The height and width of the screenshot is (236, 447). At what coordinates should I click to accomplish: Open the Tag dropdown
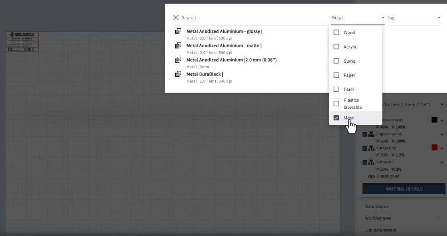coord(413,18)
